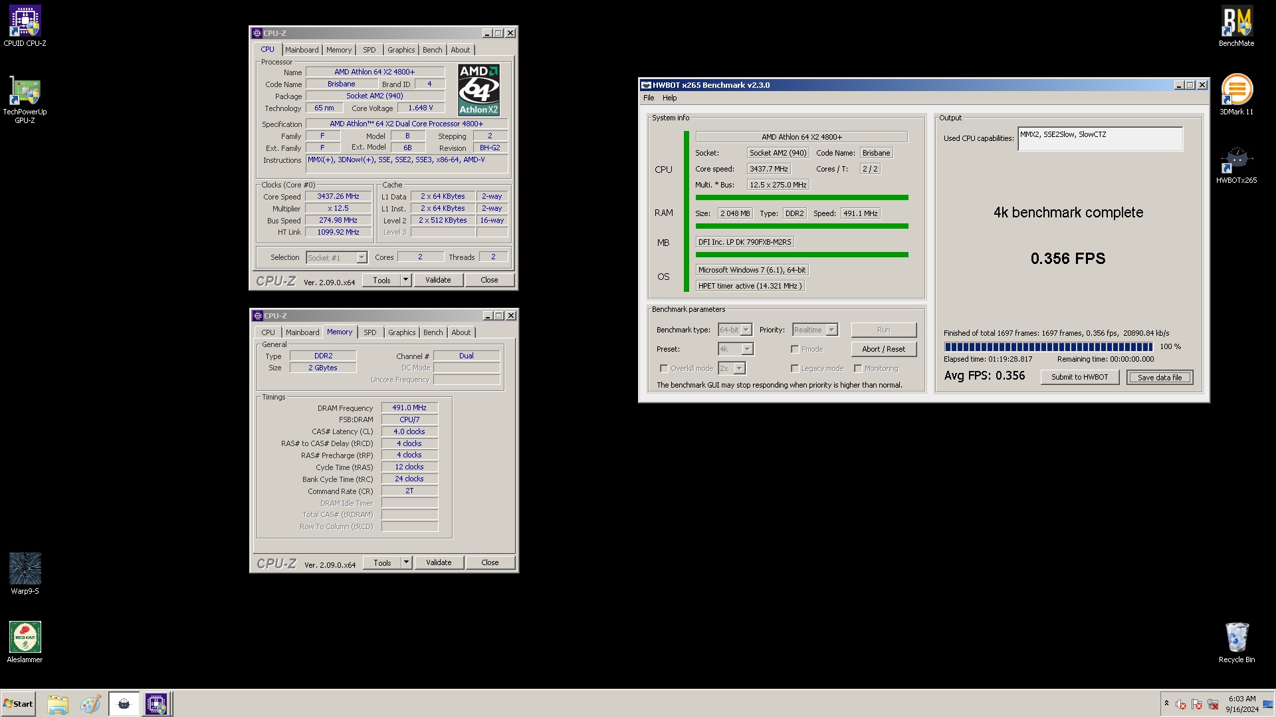
Task: Click the Show desktop button in the taskbar
Action: tap(1269, 704)
